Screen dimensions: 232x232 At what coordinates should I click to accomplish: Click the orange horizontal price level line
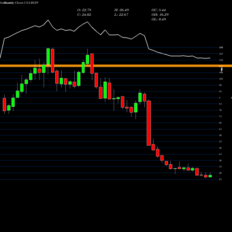(116, 66)
